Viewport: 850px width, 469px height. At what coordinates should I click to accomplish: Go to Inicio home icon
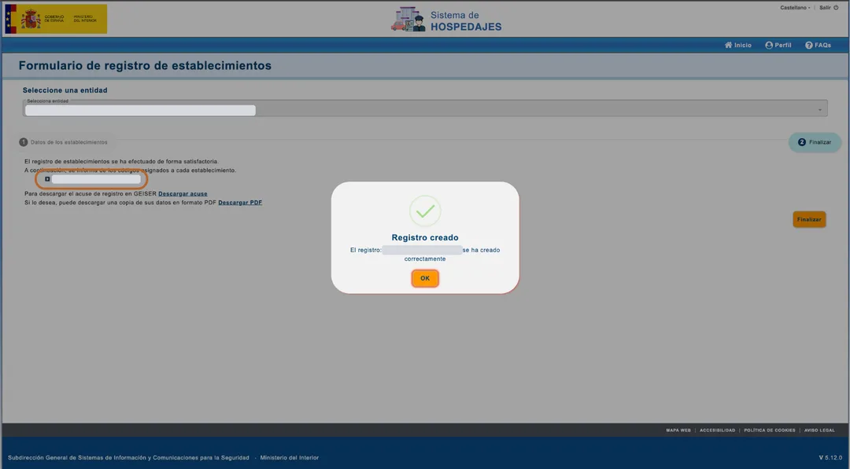[x=737, y=45]
